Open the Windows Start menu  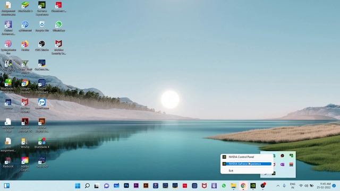(78, 186)
